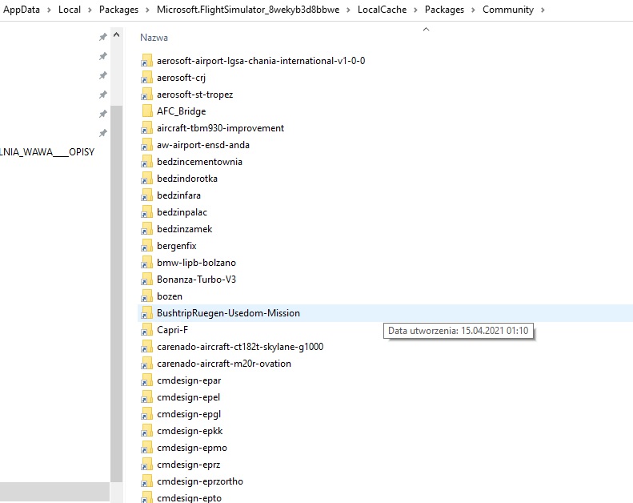Viewport: 633px width, 503px height.
Task: Navigate to LocalCache breadcrumb
Action: click(x=382, y=10)
